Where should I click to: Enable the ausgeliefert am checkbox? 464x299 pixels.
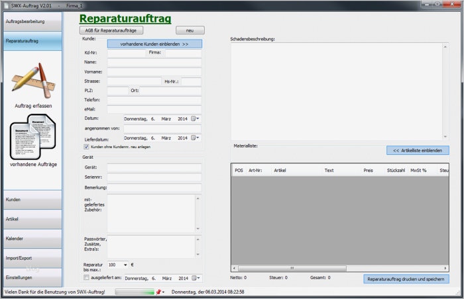point(86,277)
